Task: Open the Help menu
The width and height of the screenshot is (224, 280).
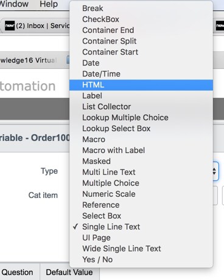Action: (49, 4)
